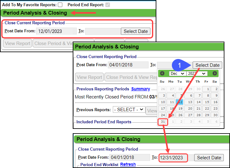Click the empty To field beside 12/01/2023
Viewport: 230px width, 168px height.
(103, 31)
